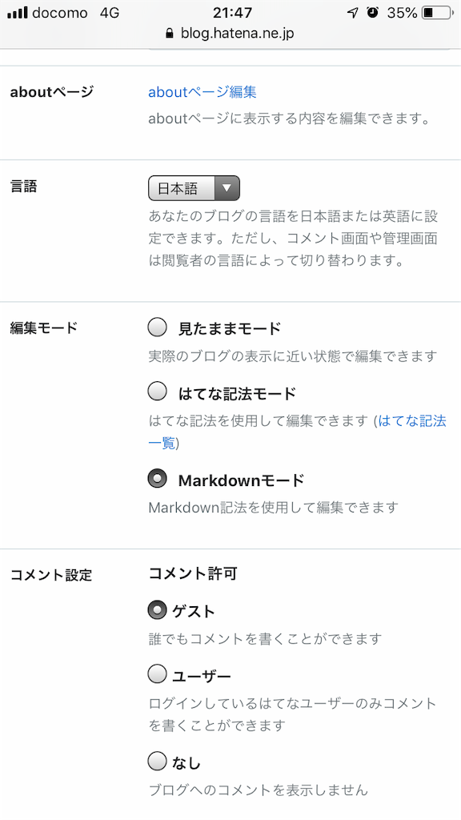461x820 pixels.
Task: Select the Markdownモード radio button
Action: 158,479
